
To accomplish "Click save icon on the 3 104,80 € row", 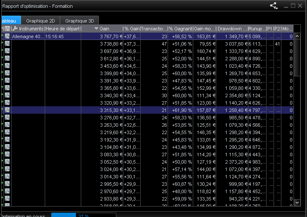I will pyautogui.click(x=7, y=147).
